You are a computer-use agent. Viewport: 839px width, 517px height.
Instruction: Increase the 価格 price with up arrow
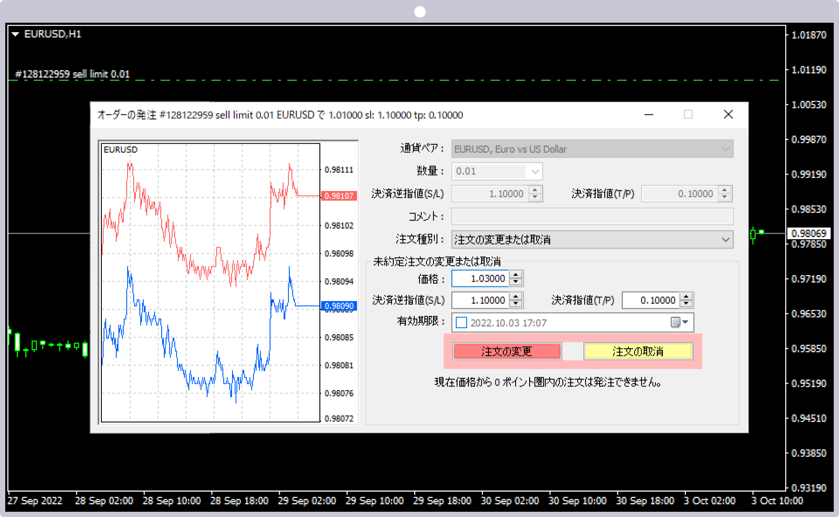[x=516, y=275]
